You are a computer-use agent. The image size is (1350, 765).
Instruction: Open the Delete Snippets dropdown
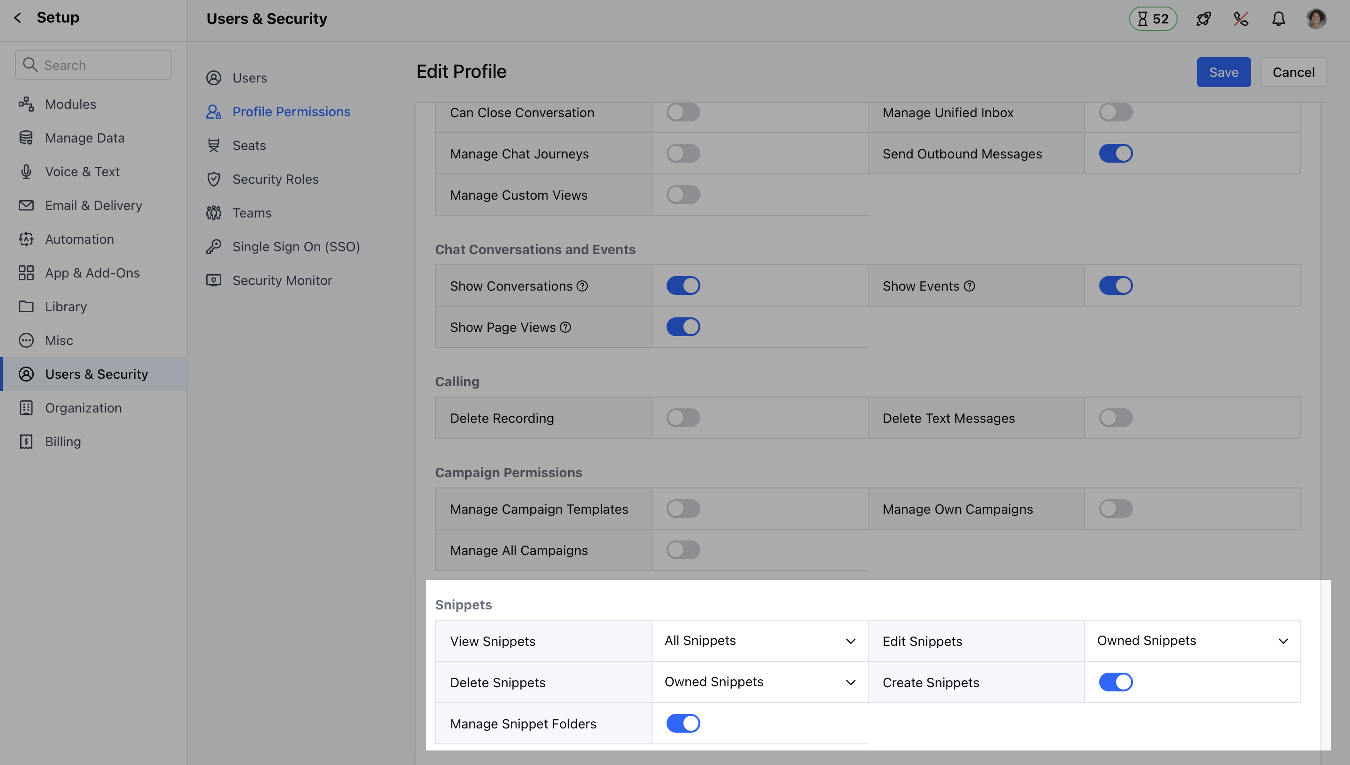click(759, 682)
